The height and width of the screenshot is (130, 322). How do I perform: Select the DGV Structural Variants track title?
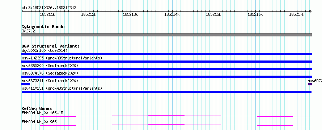51,46
